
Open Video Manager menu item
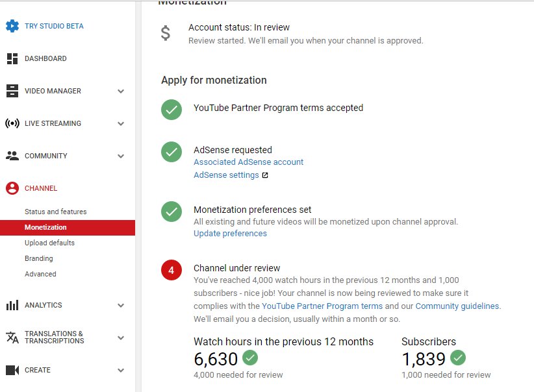pyautogui.click(x=53, y=92)
